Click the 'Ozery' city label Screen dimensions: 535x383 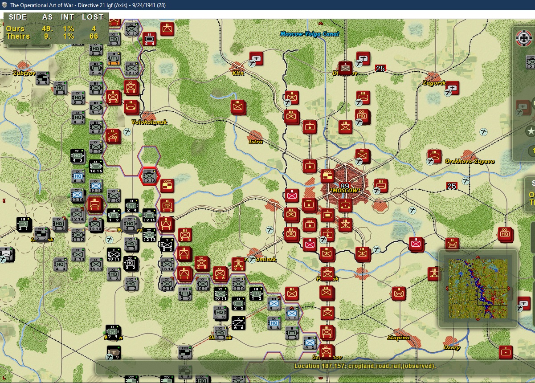pos(452,347)
